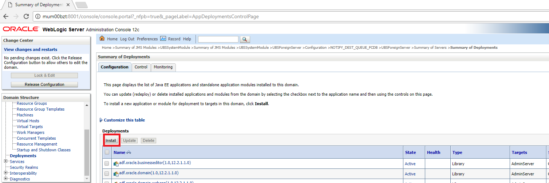Click the Lock & Edit button
This screenshot has width=549, height=183.
[x=44, y=75]
